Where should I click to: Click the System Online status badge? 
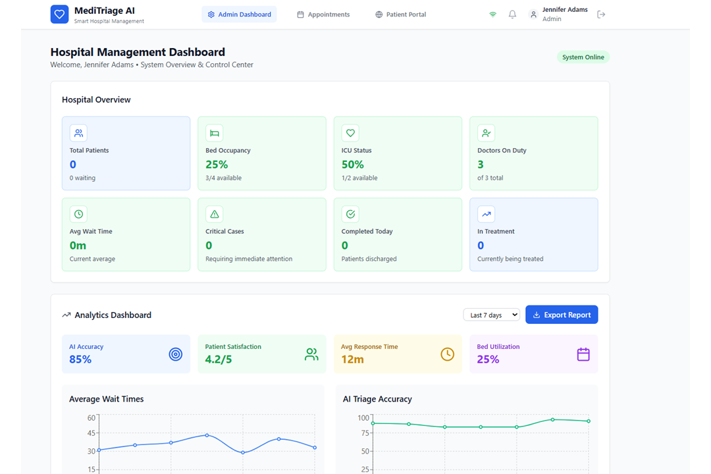click(583, 57)
